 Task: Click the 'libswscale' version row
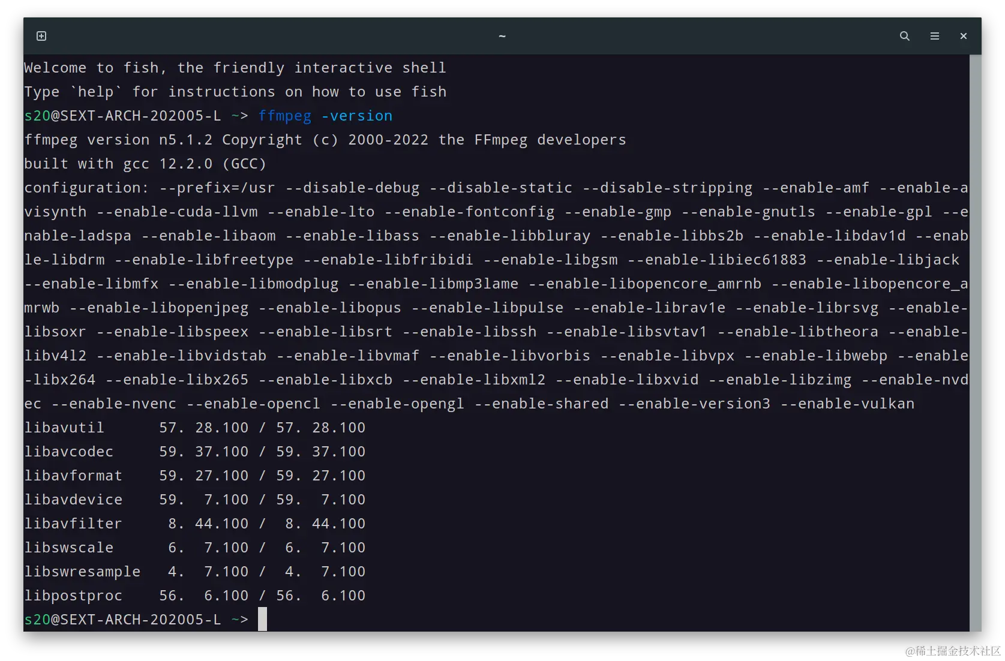194,548
